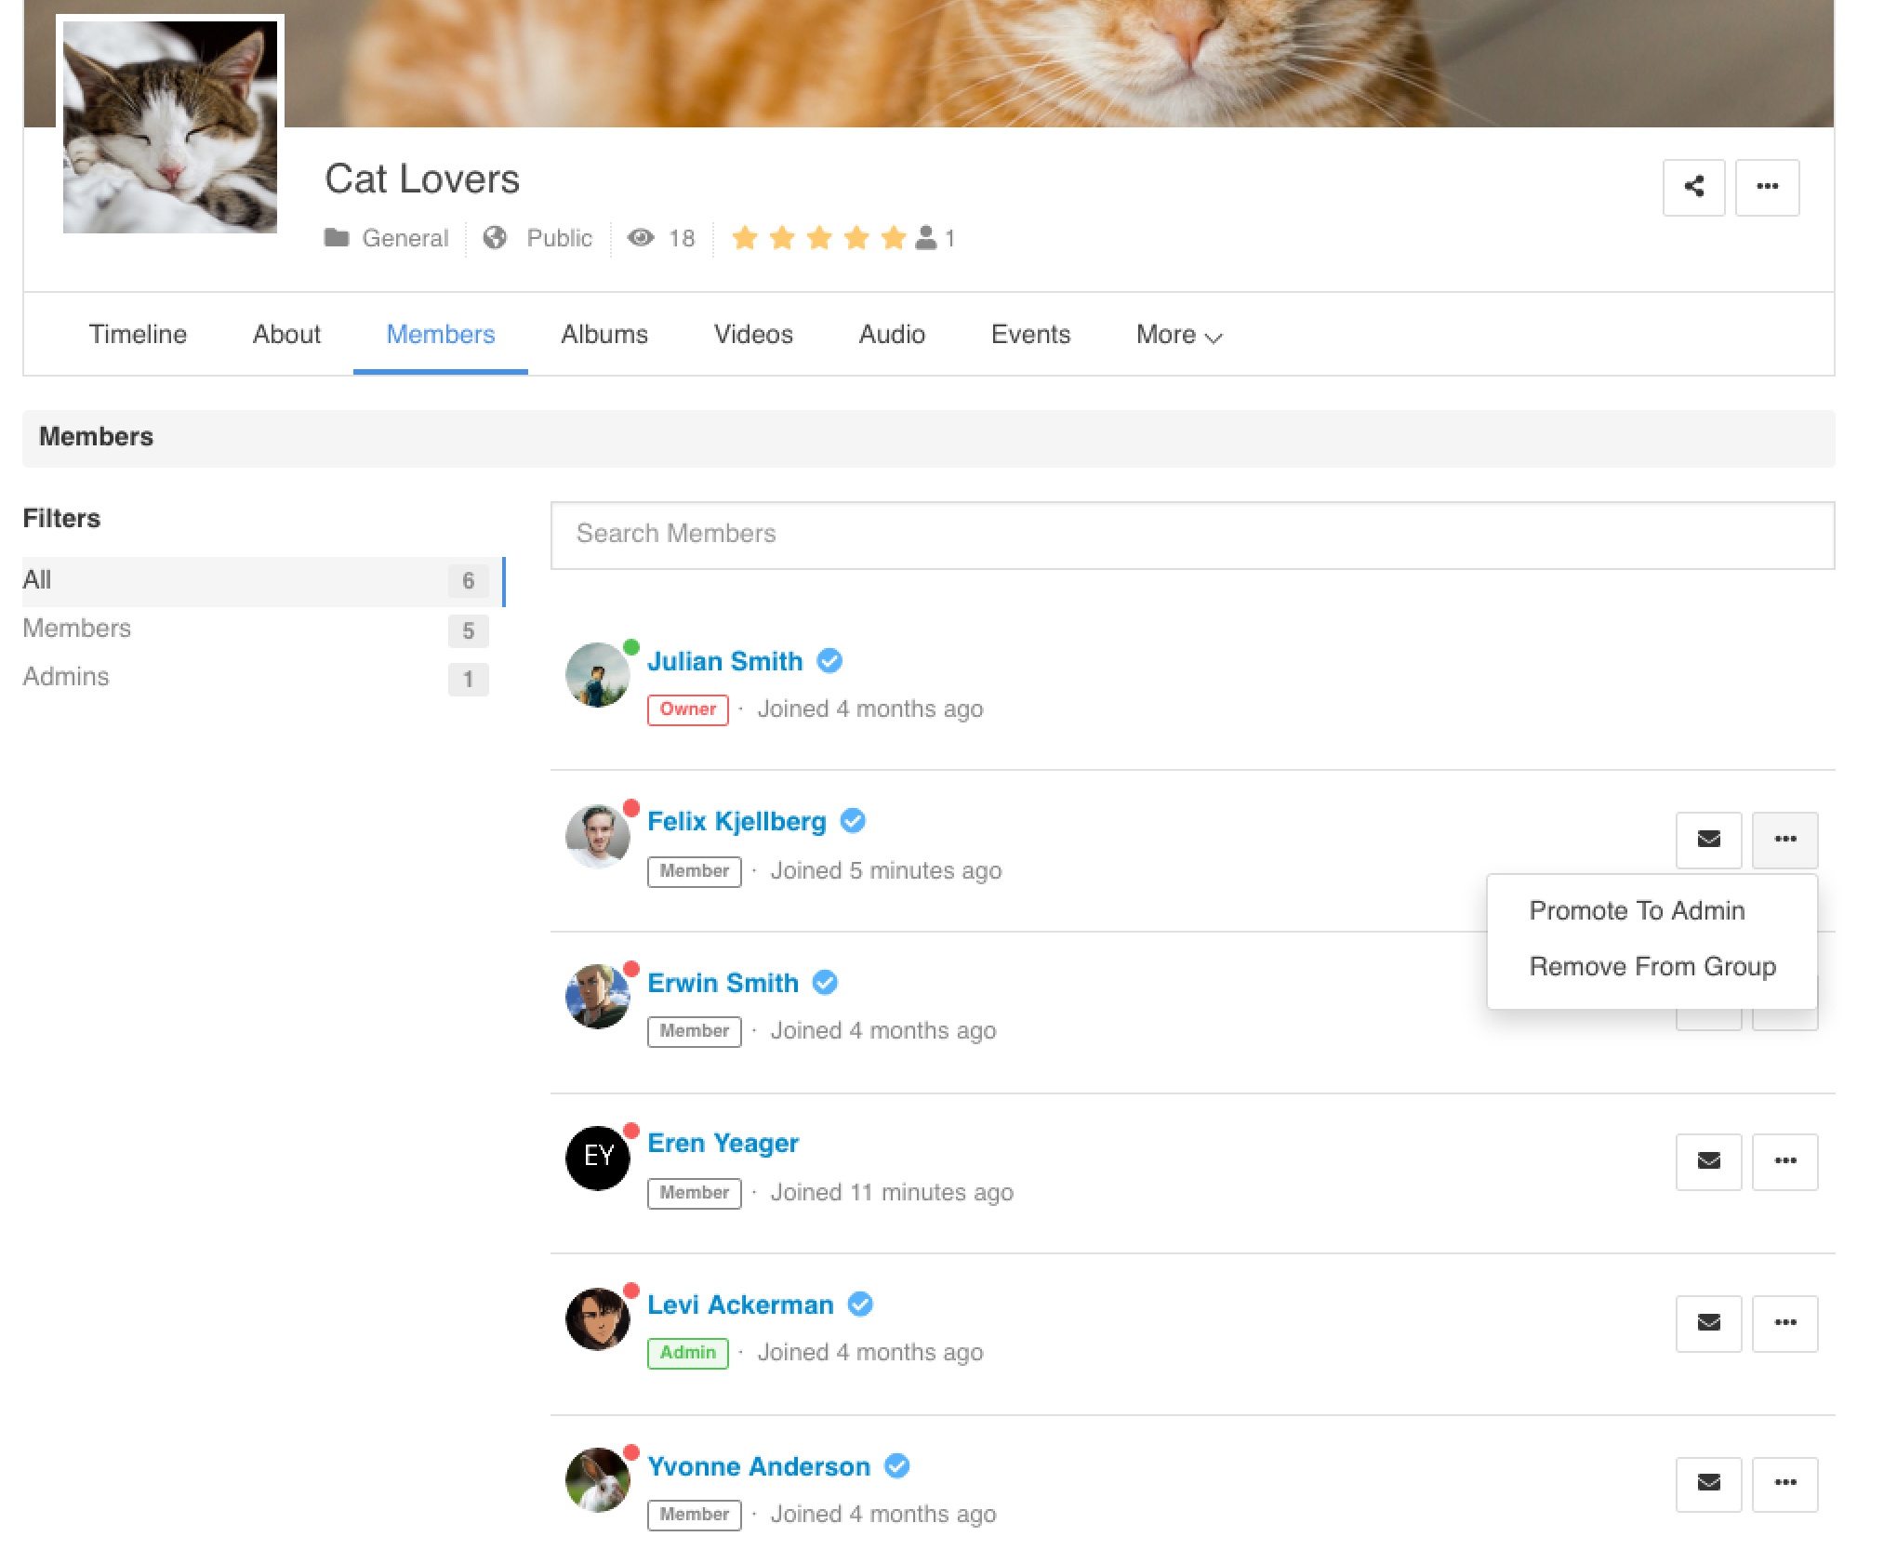1897x1563 pixels.
Task: Switch to the Audio tab
Action: [892, 335]
